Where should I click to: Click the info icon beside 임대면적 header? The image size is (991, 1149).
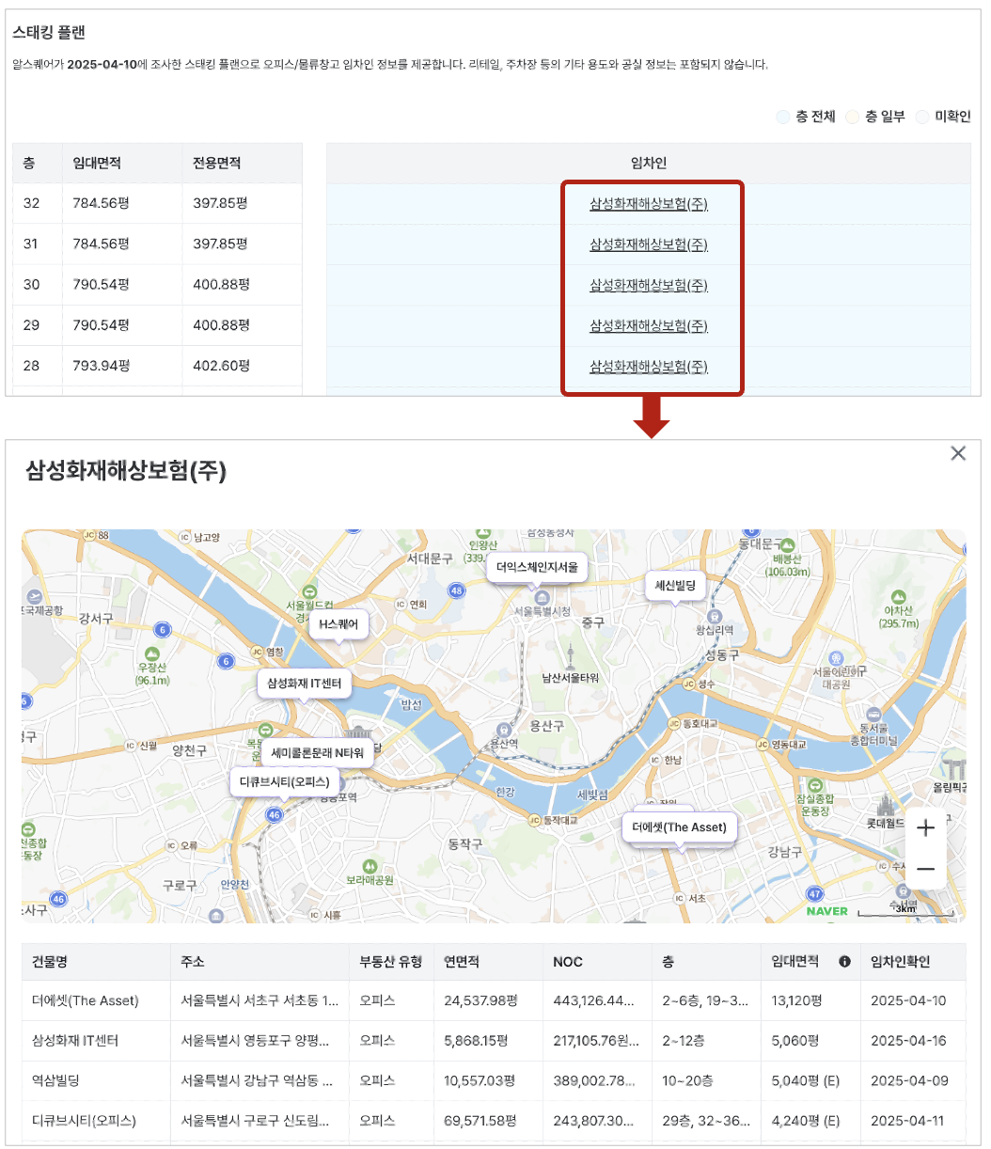(x=844, y=961)
